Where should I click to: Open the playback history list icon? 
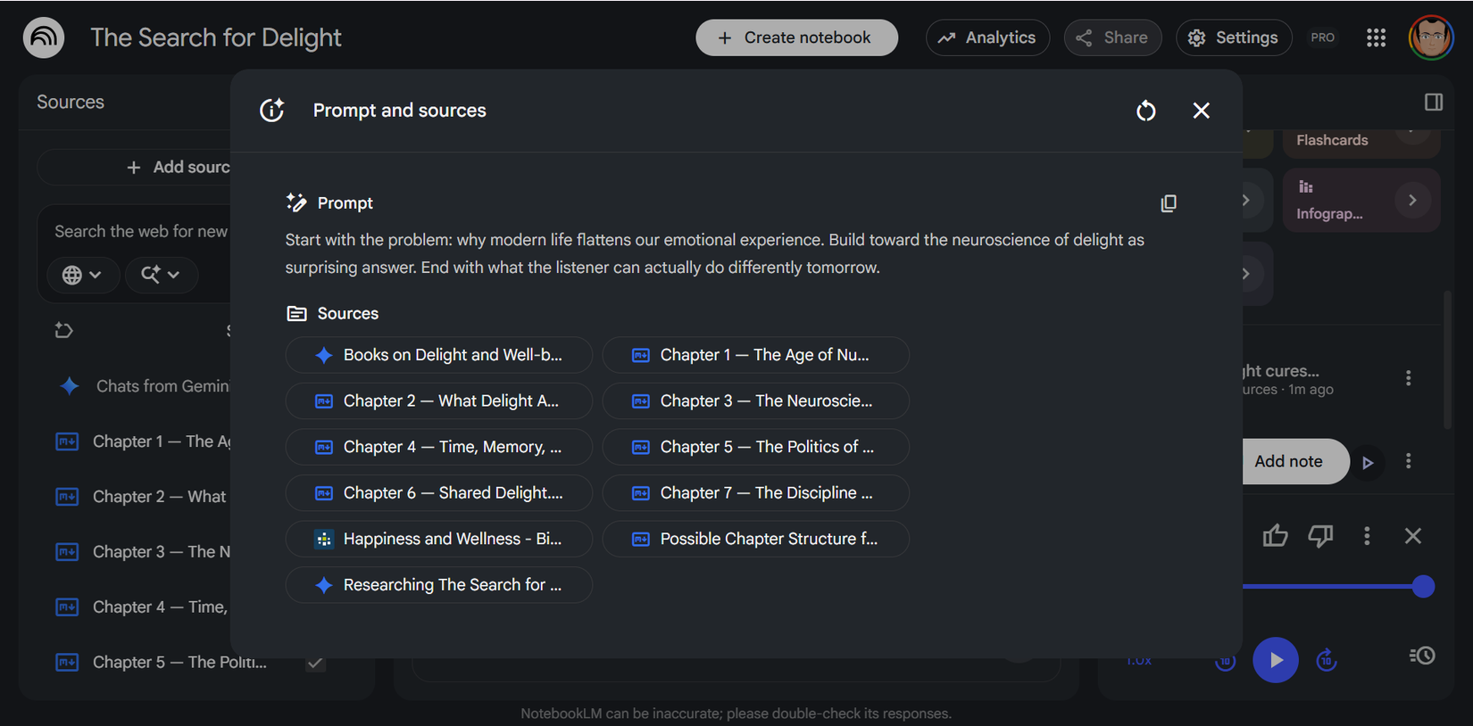click(1422, 656)
